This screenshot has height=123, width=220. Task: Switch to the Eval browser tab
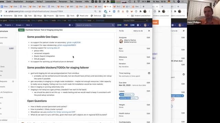pos(14,6)
